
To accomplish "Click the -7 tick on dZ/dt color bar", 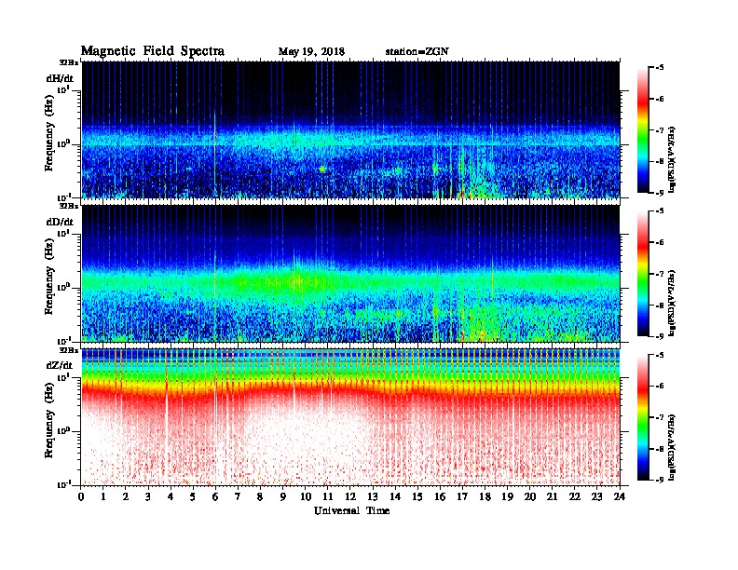I will [660, 417].
